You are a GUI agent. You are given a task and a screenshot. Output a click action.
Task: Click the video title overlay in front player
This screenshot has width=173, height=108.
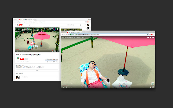tap(73, 38)
